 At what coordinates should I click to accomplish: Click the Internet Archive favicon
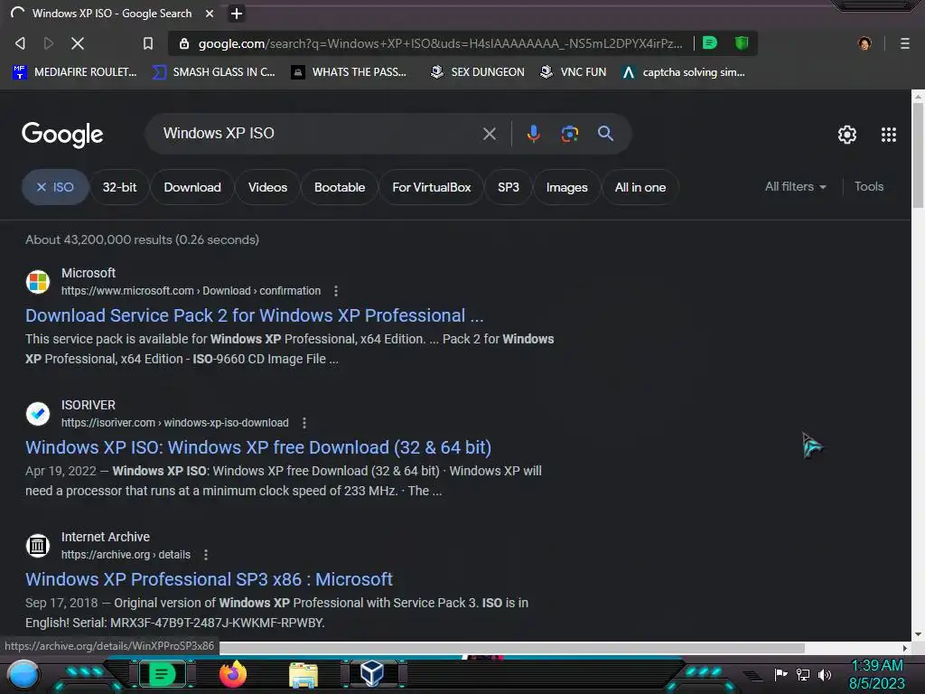38,546
